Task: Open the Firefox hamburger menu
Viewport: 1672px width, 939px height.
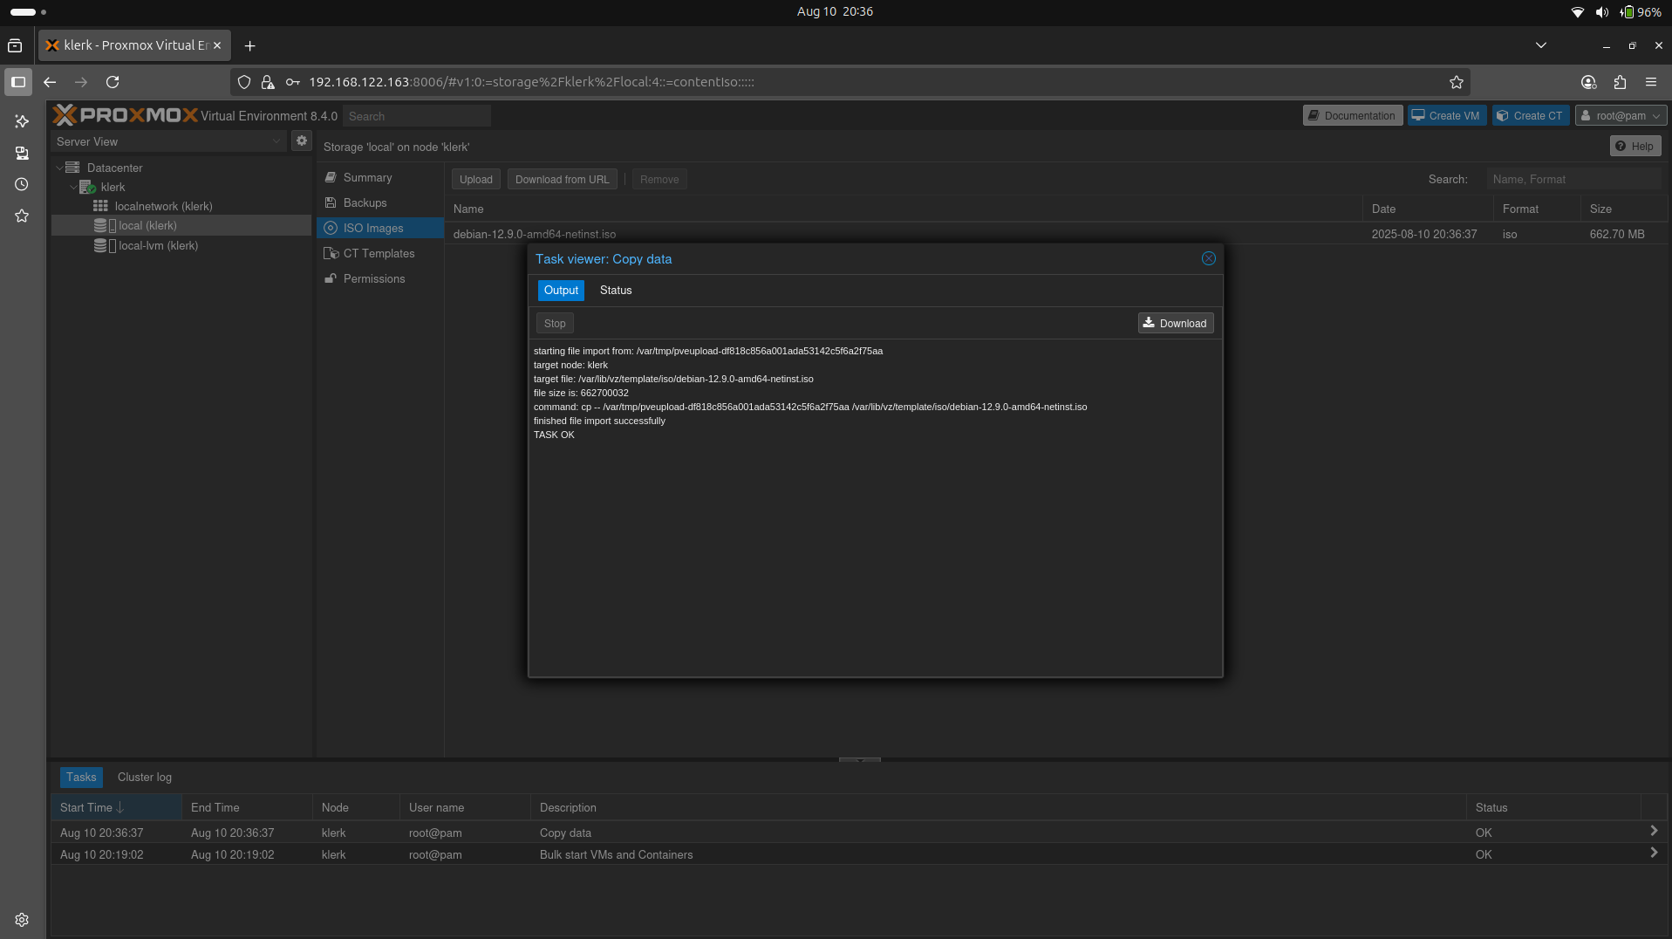Action: coord(1651,81)
